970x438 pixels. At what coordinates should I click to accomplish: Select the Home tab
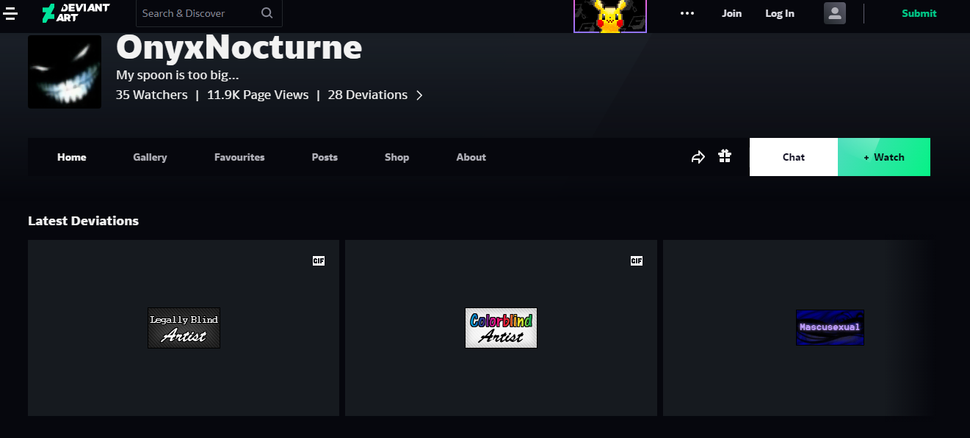[x=72, y=157]
